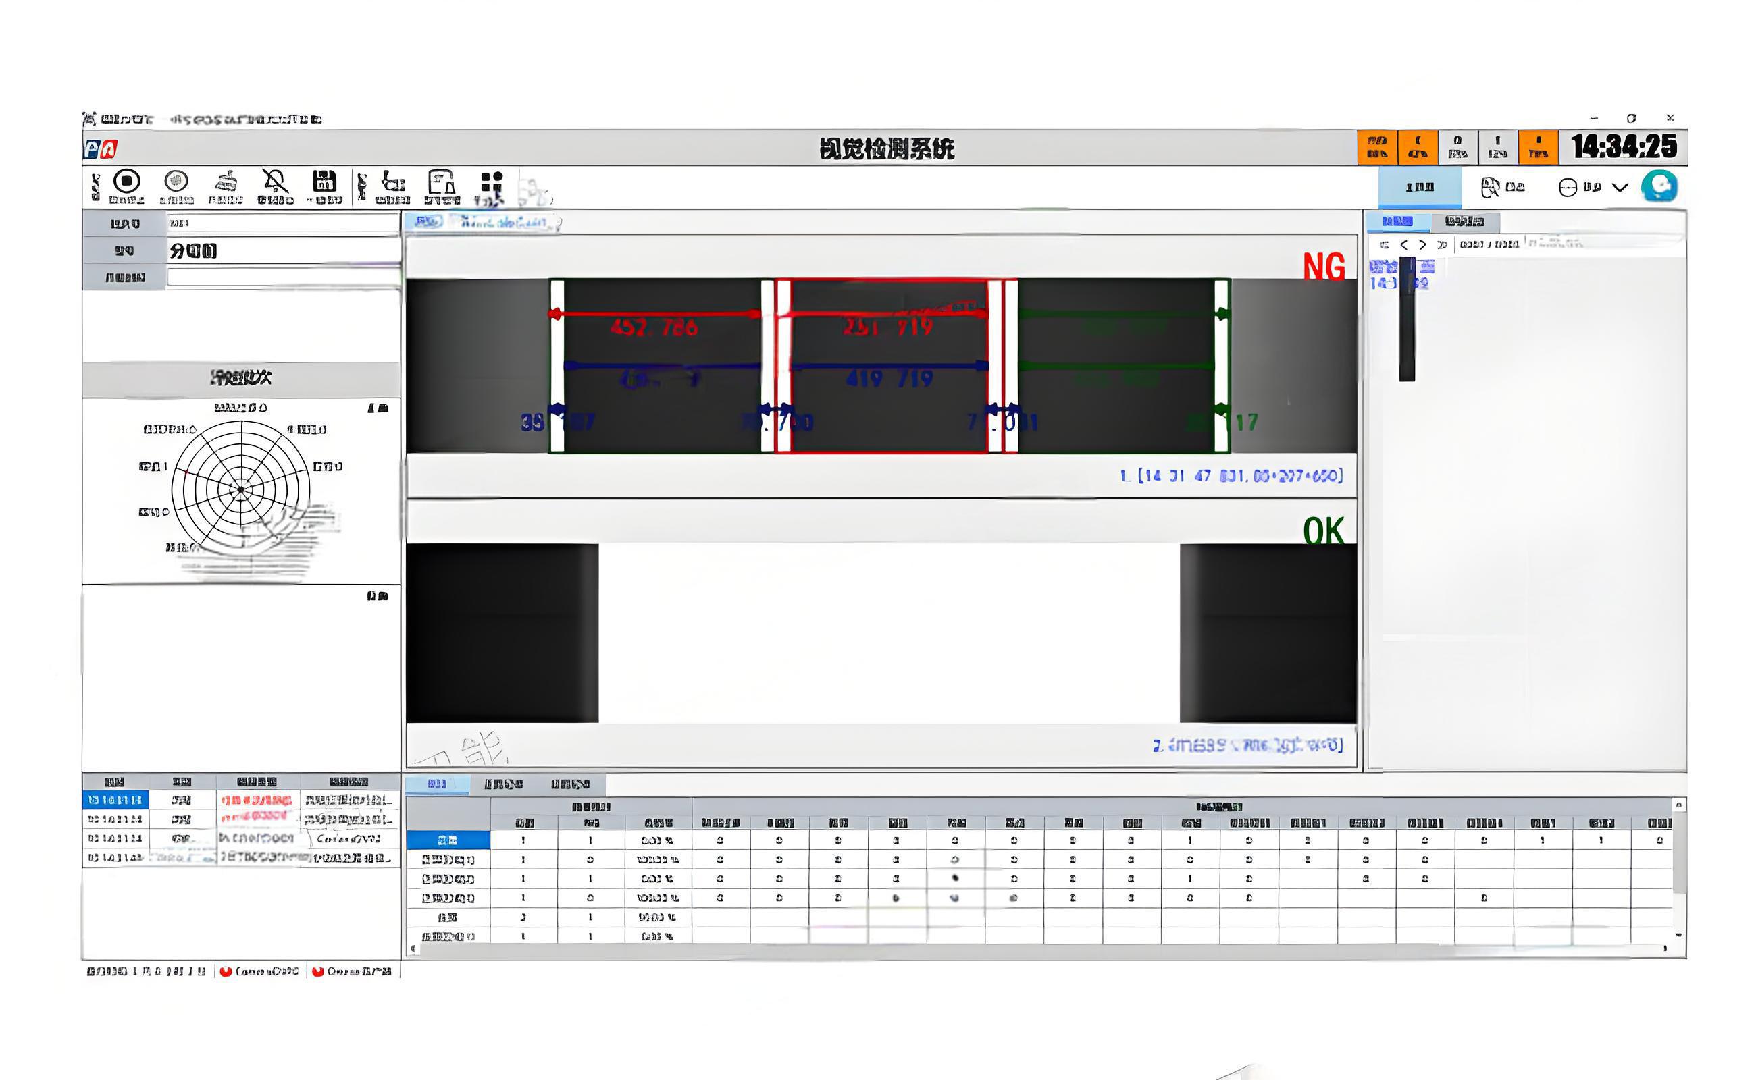
Task: Click the floppy disk save icon
Action: 324,182
